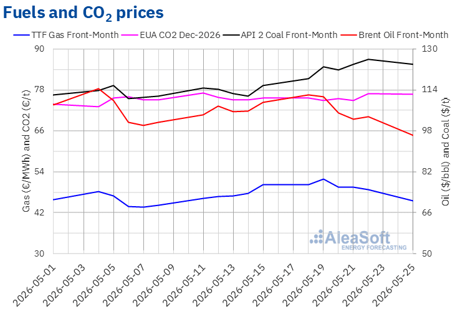
Task: Click the EUA CO2 Dec-2026 legend entry
Action: [x=171, y=35]
